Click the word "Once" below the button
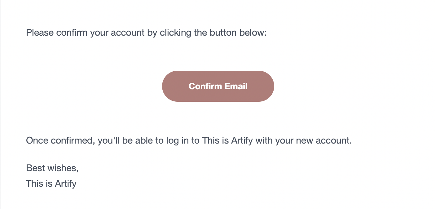435x209 pixels. pyautogui.click(x=37, y=141)
